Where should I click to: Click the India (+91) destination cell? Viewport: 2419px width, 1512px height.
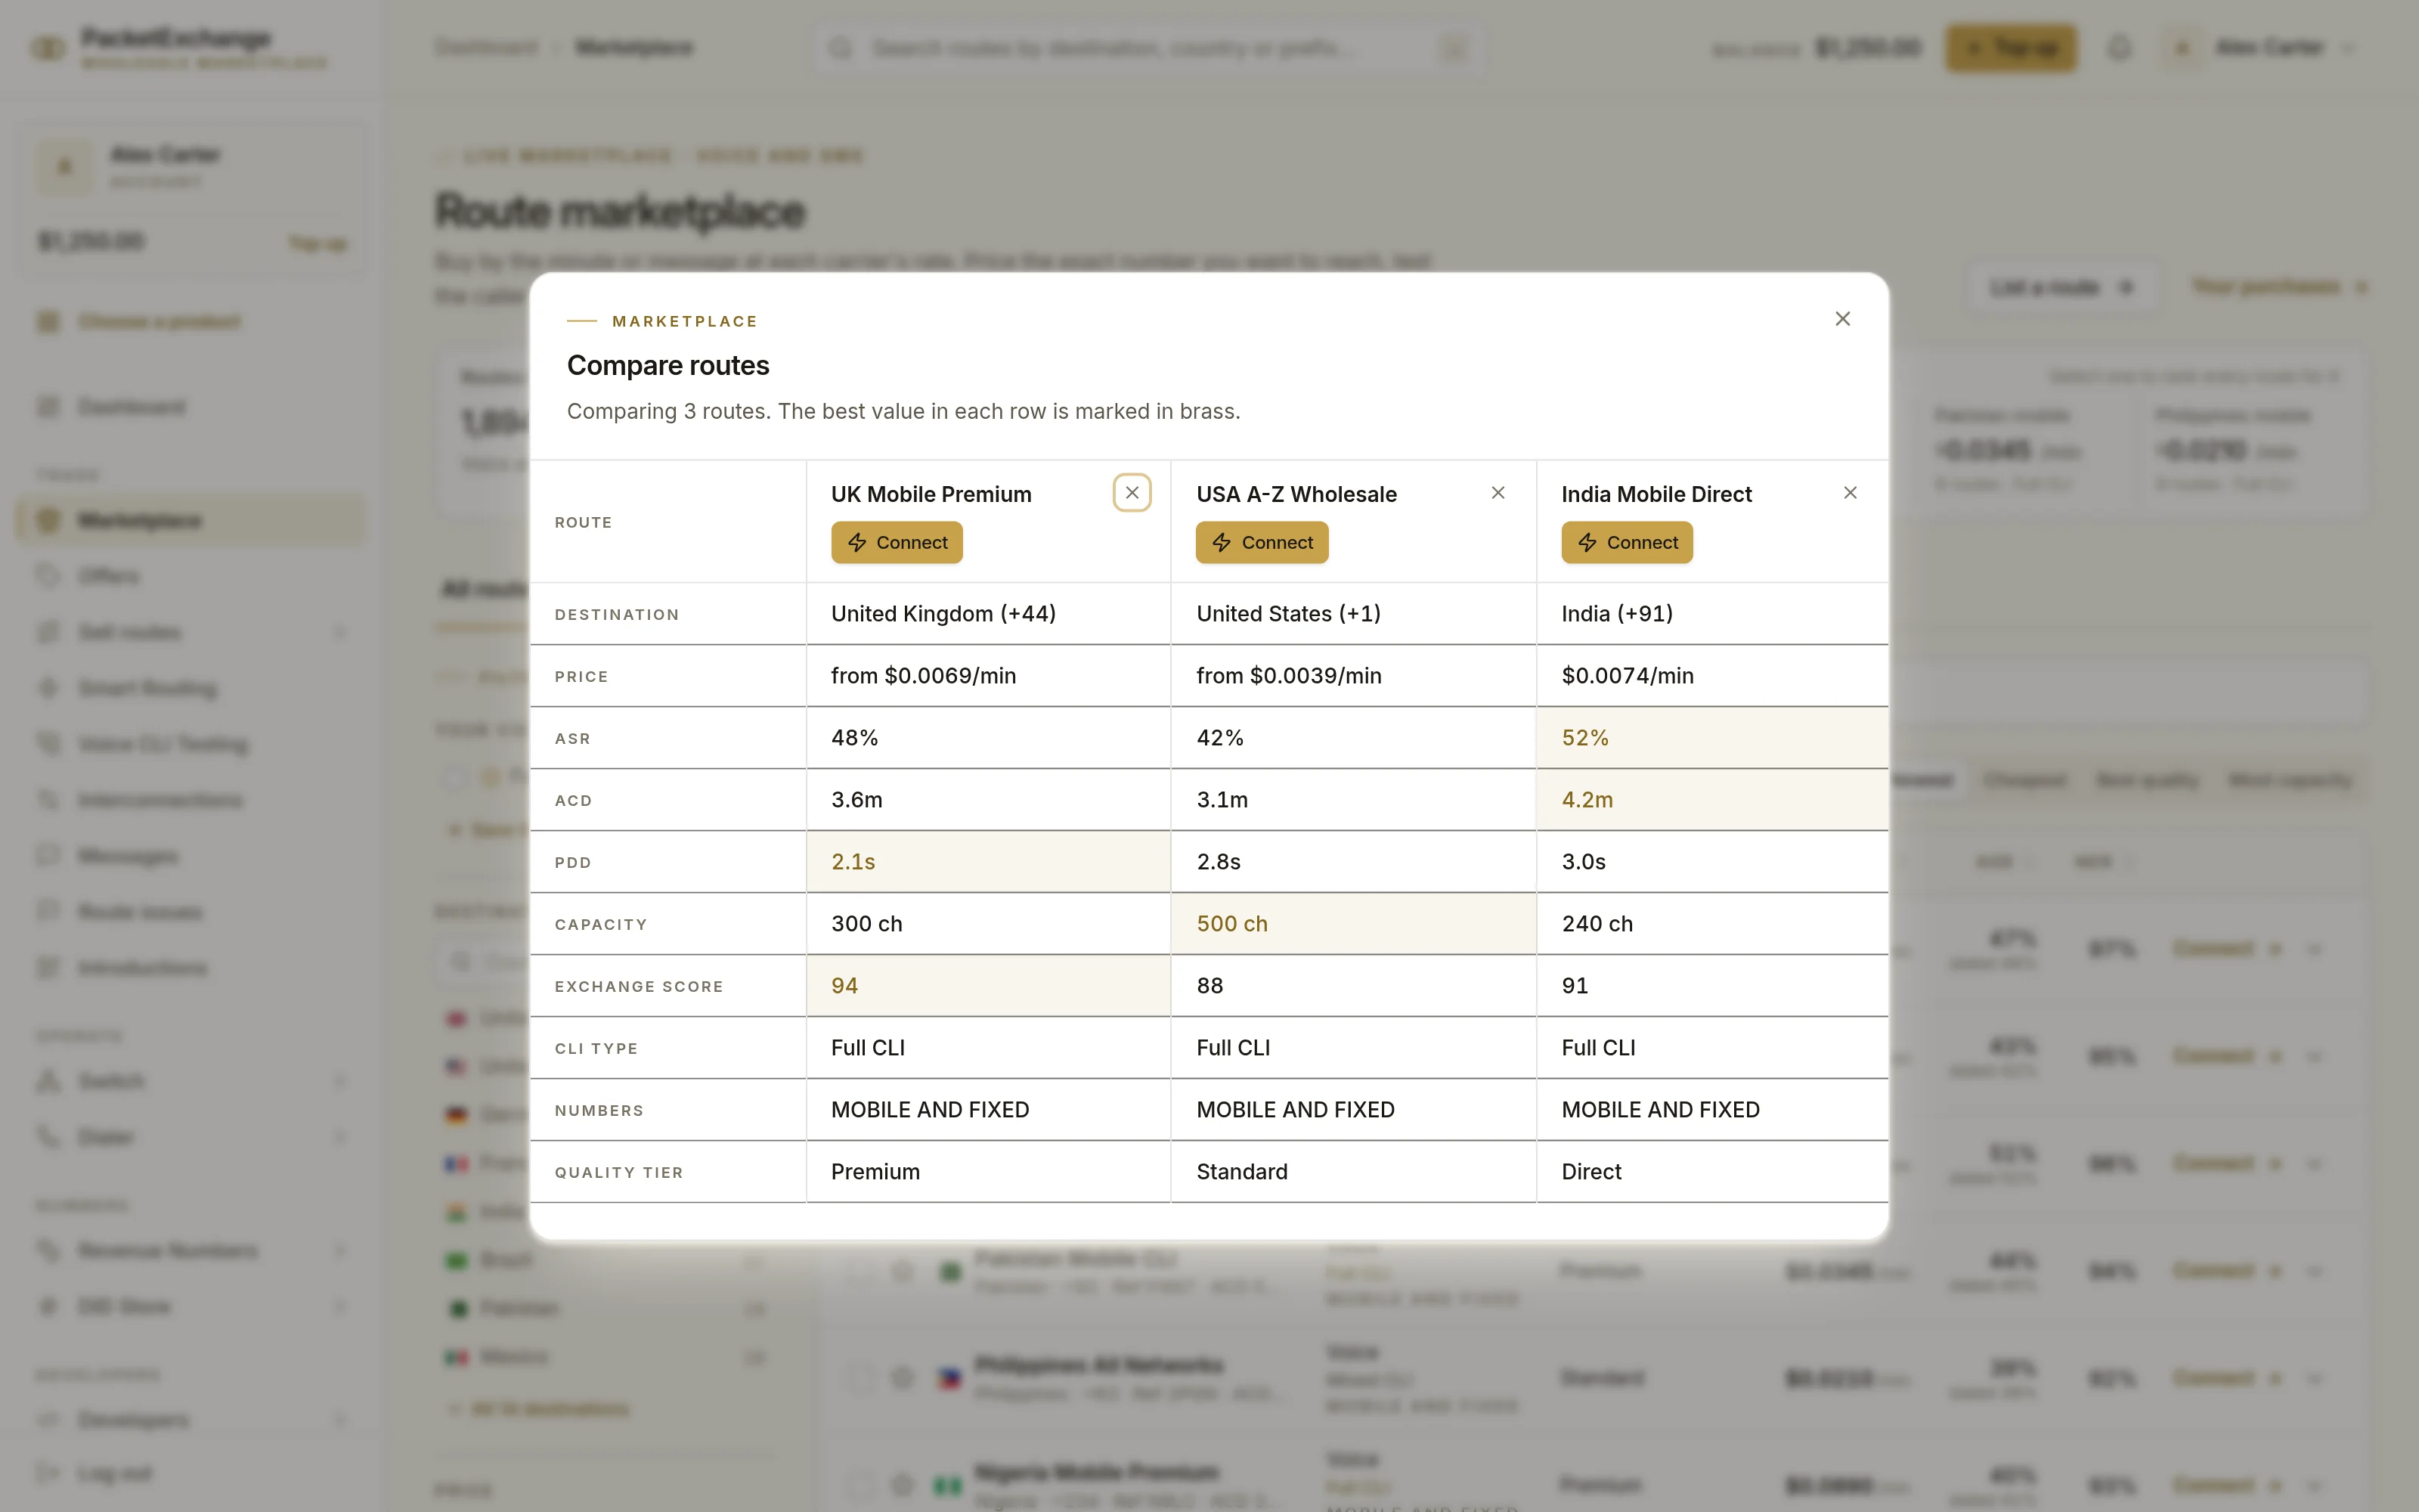coord(1712,613)
